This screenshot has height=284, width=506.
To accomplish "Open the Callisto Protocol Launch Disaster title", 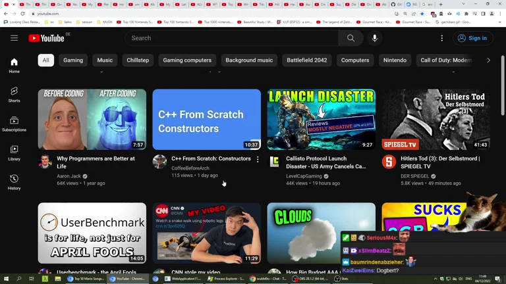I will pos(326,162).
